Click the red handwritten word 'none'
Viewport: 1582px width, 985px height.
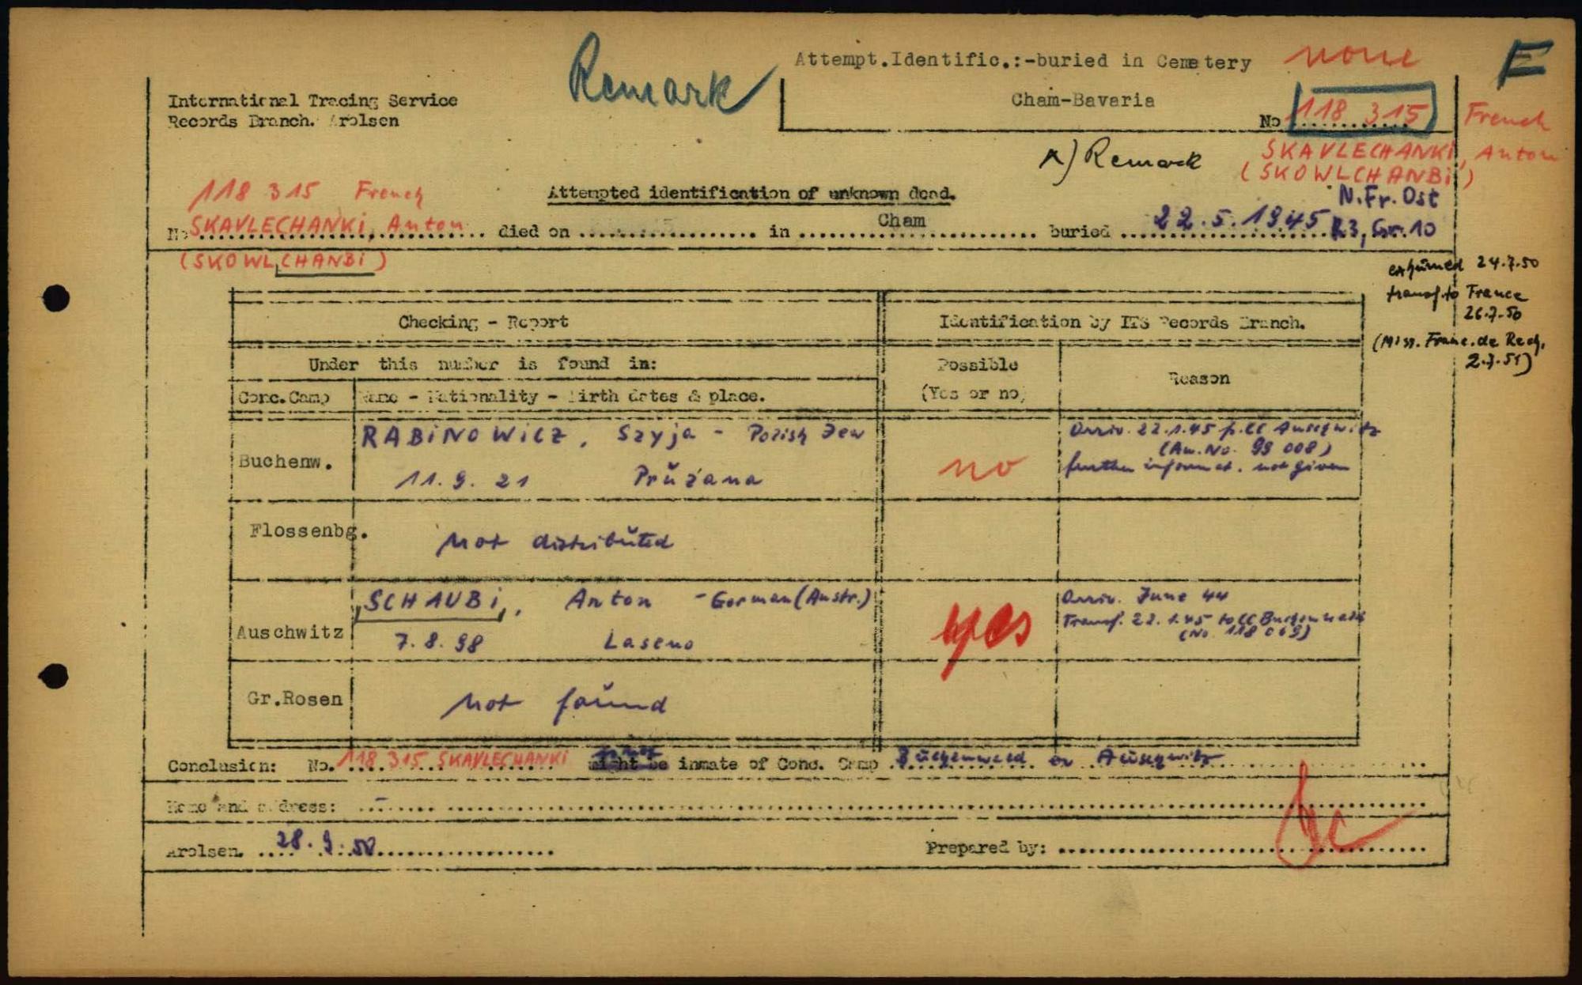[x=1351, y=57]
